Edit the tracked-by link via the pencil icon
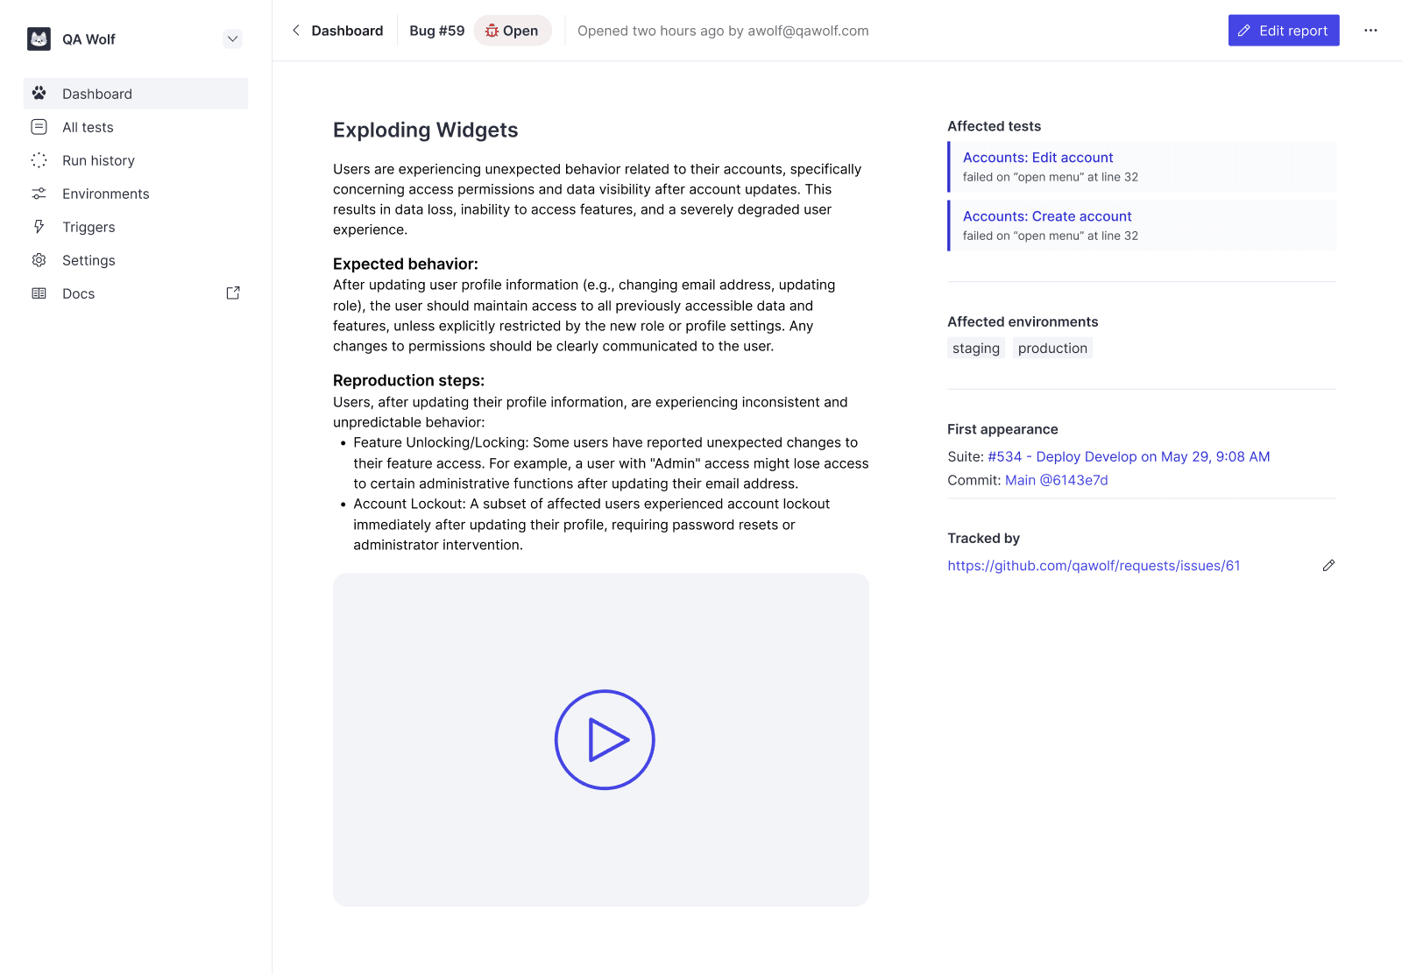The height and width of the screenshot is (974, 1402). (1328, 565)
